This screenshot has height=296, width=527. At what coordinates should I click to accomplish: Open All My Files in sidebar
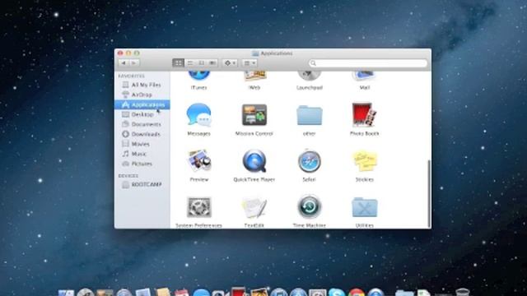(x=142, y=85)
